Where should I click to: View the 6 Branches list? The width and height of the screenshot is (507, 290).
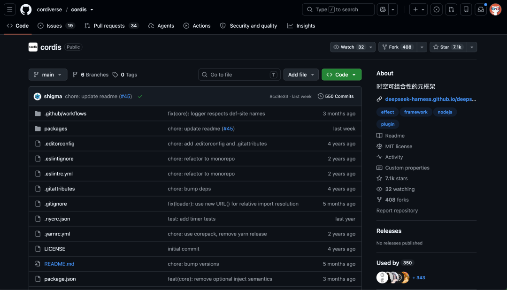tap(91, 75)
